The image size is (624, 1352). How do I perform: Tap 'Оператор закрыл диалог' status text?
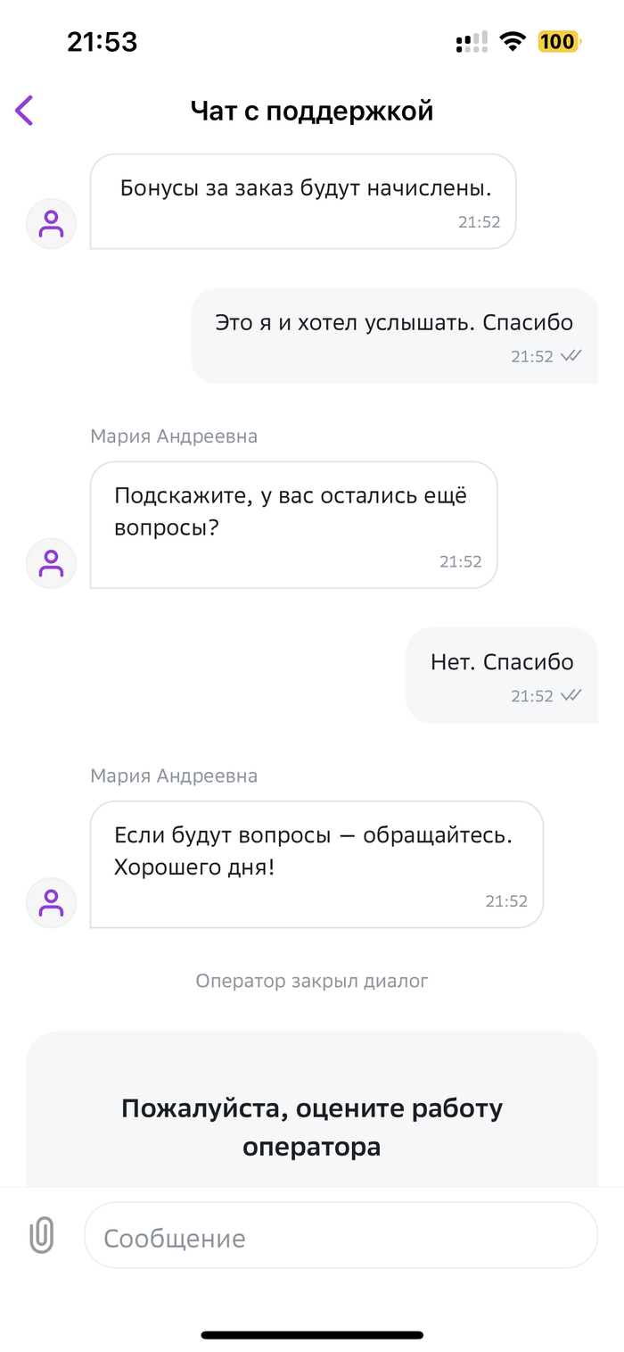(312, 981)
